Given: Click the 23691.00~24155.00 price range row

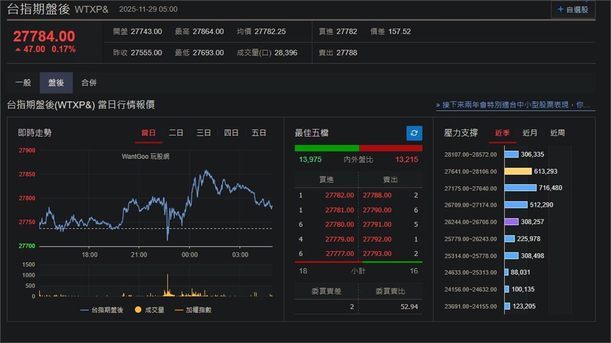Looking at the screenshot, I should 490,306.
